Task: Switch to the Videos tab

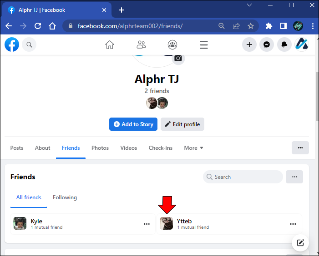Action: click(129, 148)
